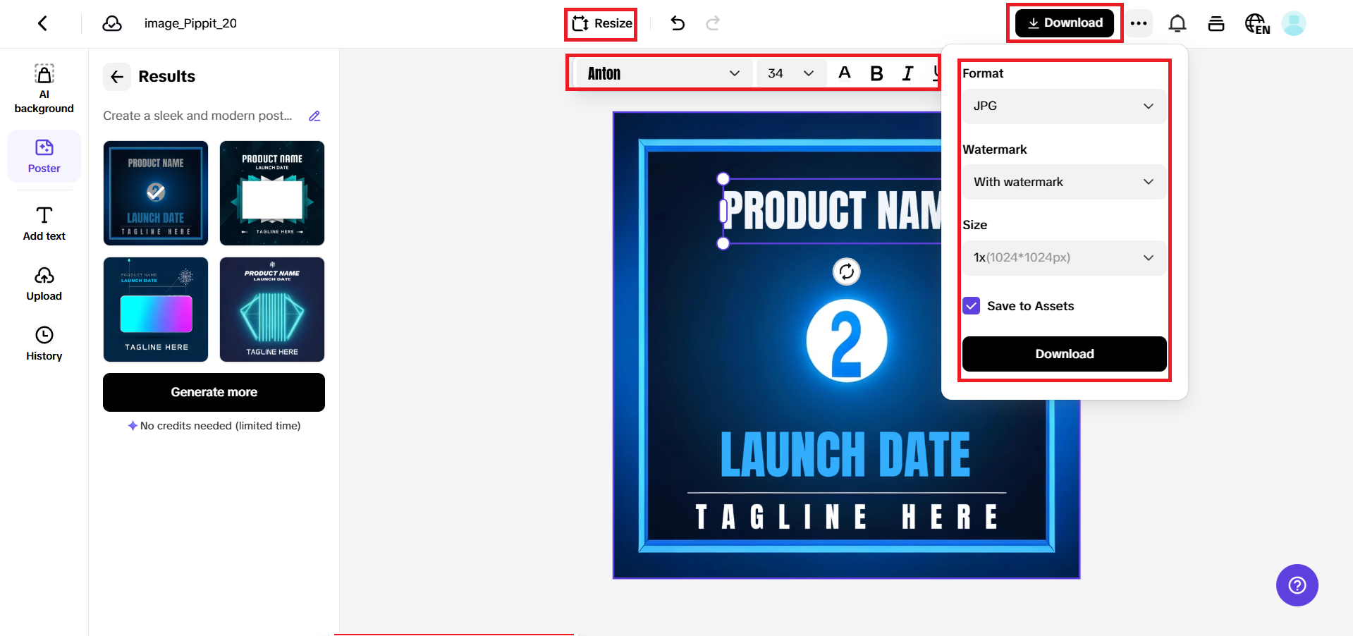Select the AI background tool
The width and height of the screenshot is (1353, 636).
44,87
